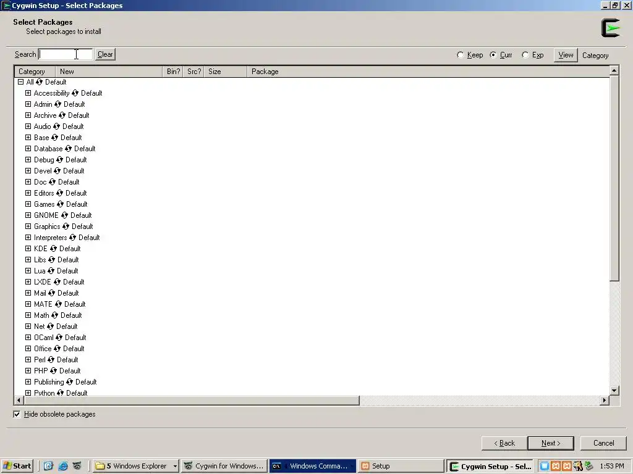Switch to Setup taskbar item

tap(400, 466)
